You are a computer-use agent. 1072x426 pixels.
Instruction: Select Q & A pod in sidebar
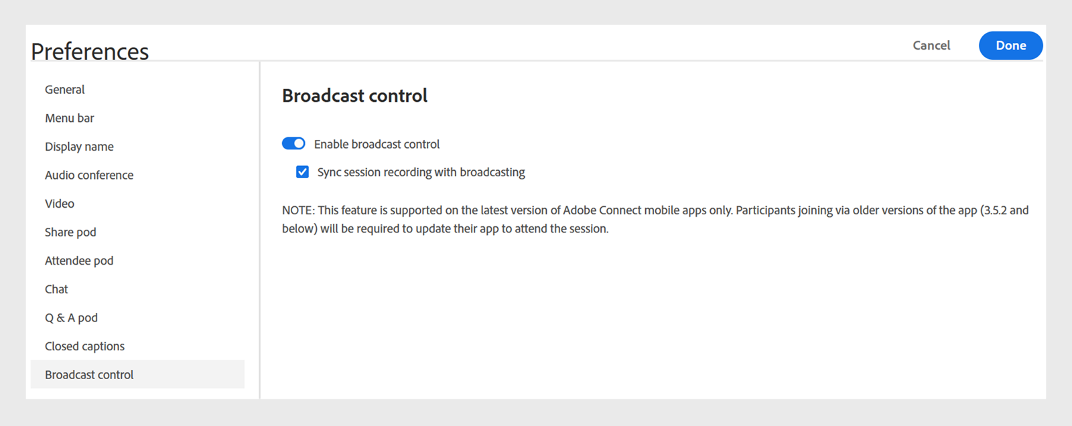71,318
